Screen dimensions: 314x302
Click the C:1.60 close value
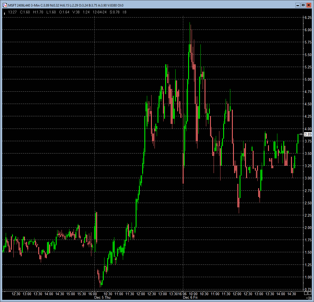(x=25, y=12)
